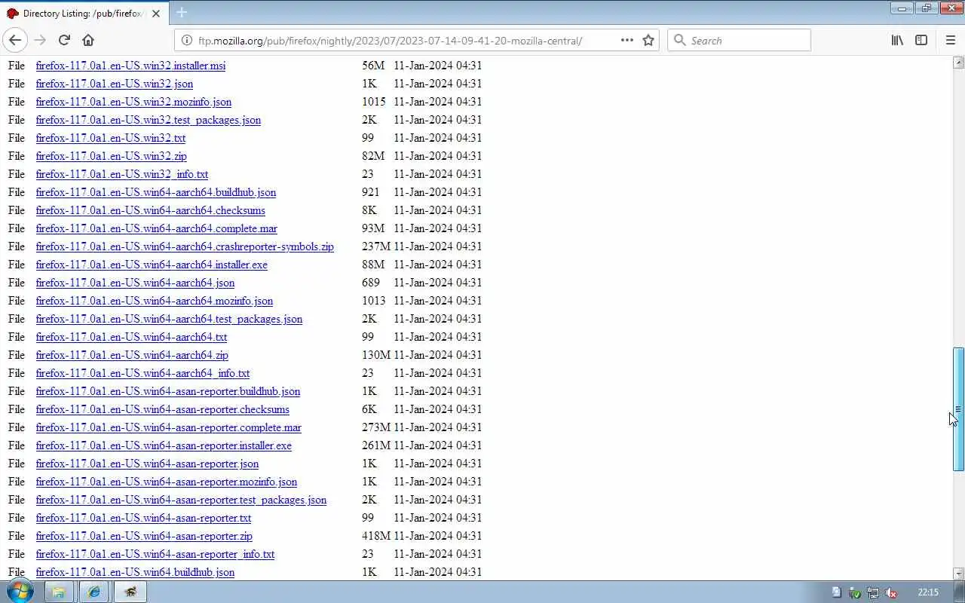
Task: Open the Firefox home page
Action: click(88, 40)
